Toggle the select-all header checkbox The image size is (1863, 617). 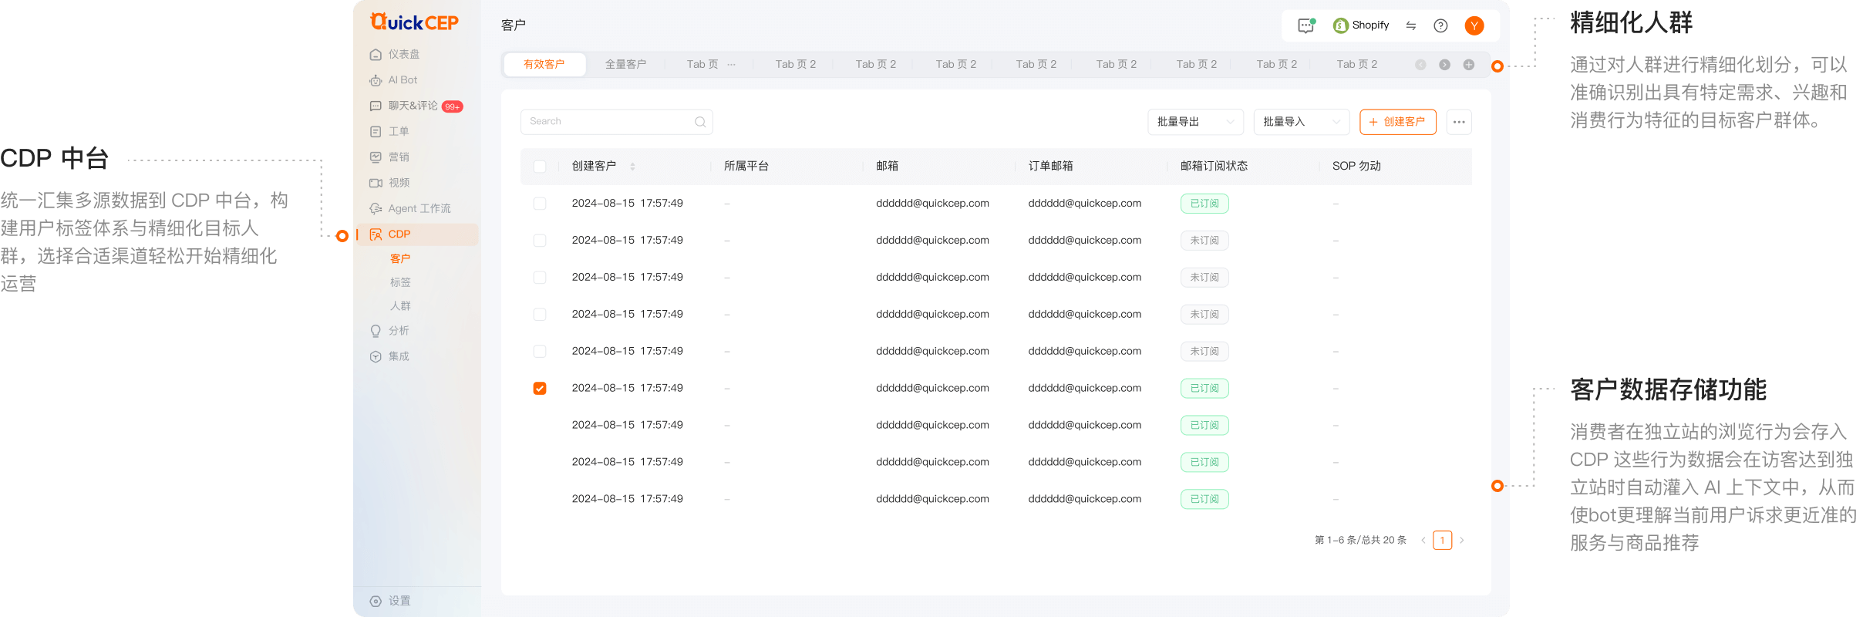[x=540, y=167]
